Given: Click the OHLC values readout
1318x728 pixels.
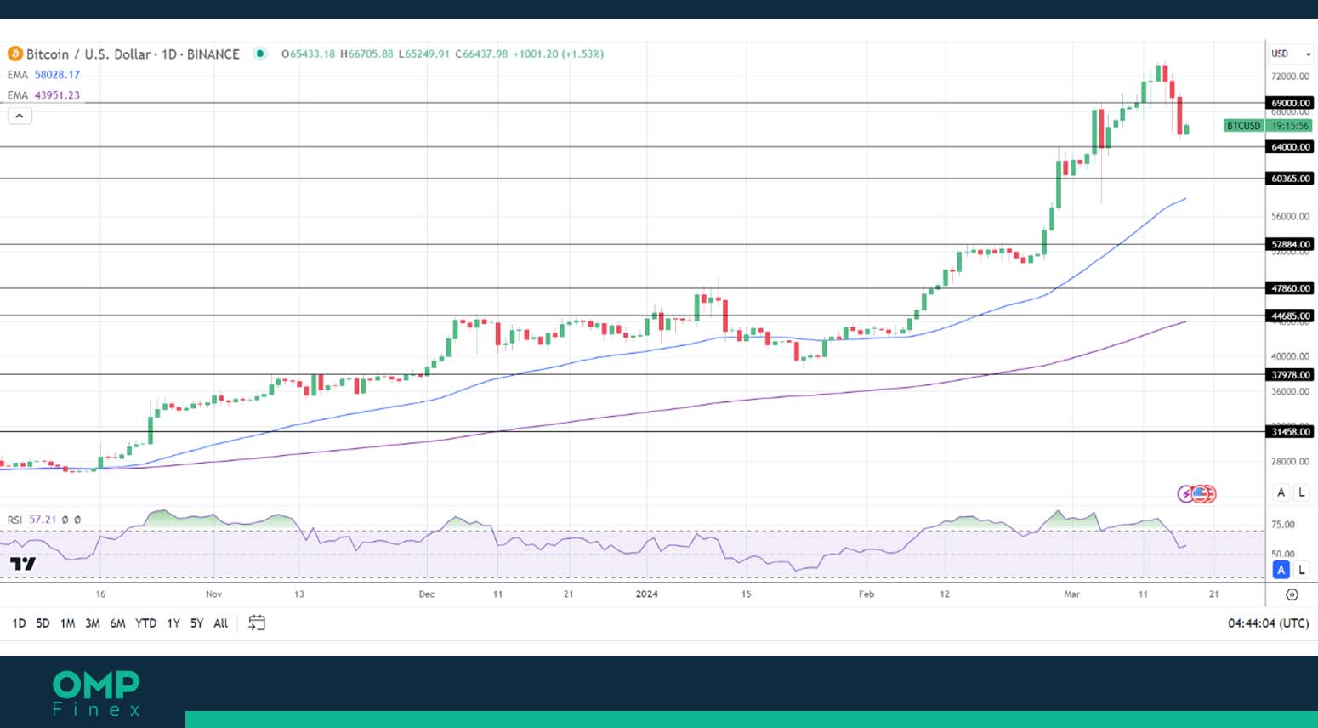Looking at the screenshot, I should [442, 54].
